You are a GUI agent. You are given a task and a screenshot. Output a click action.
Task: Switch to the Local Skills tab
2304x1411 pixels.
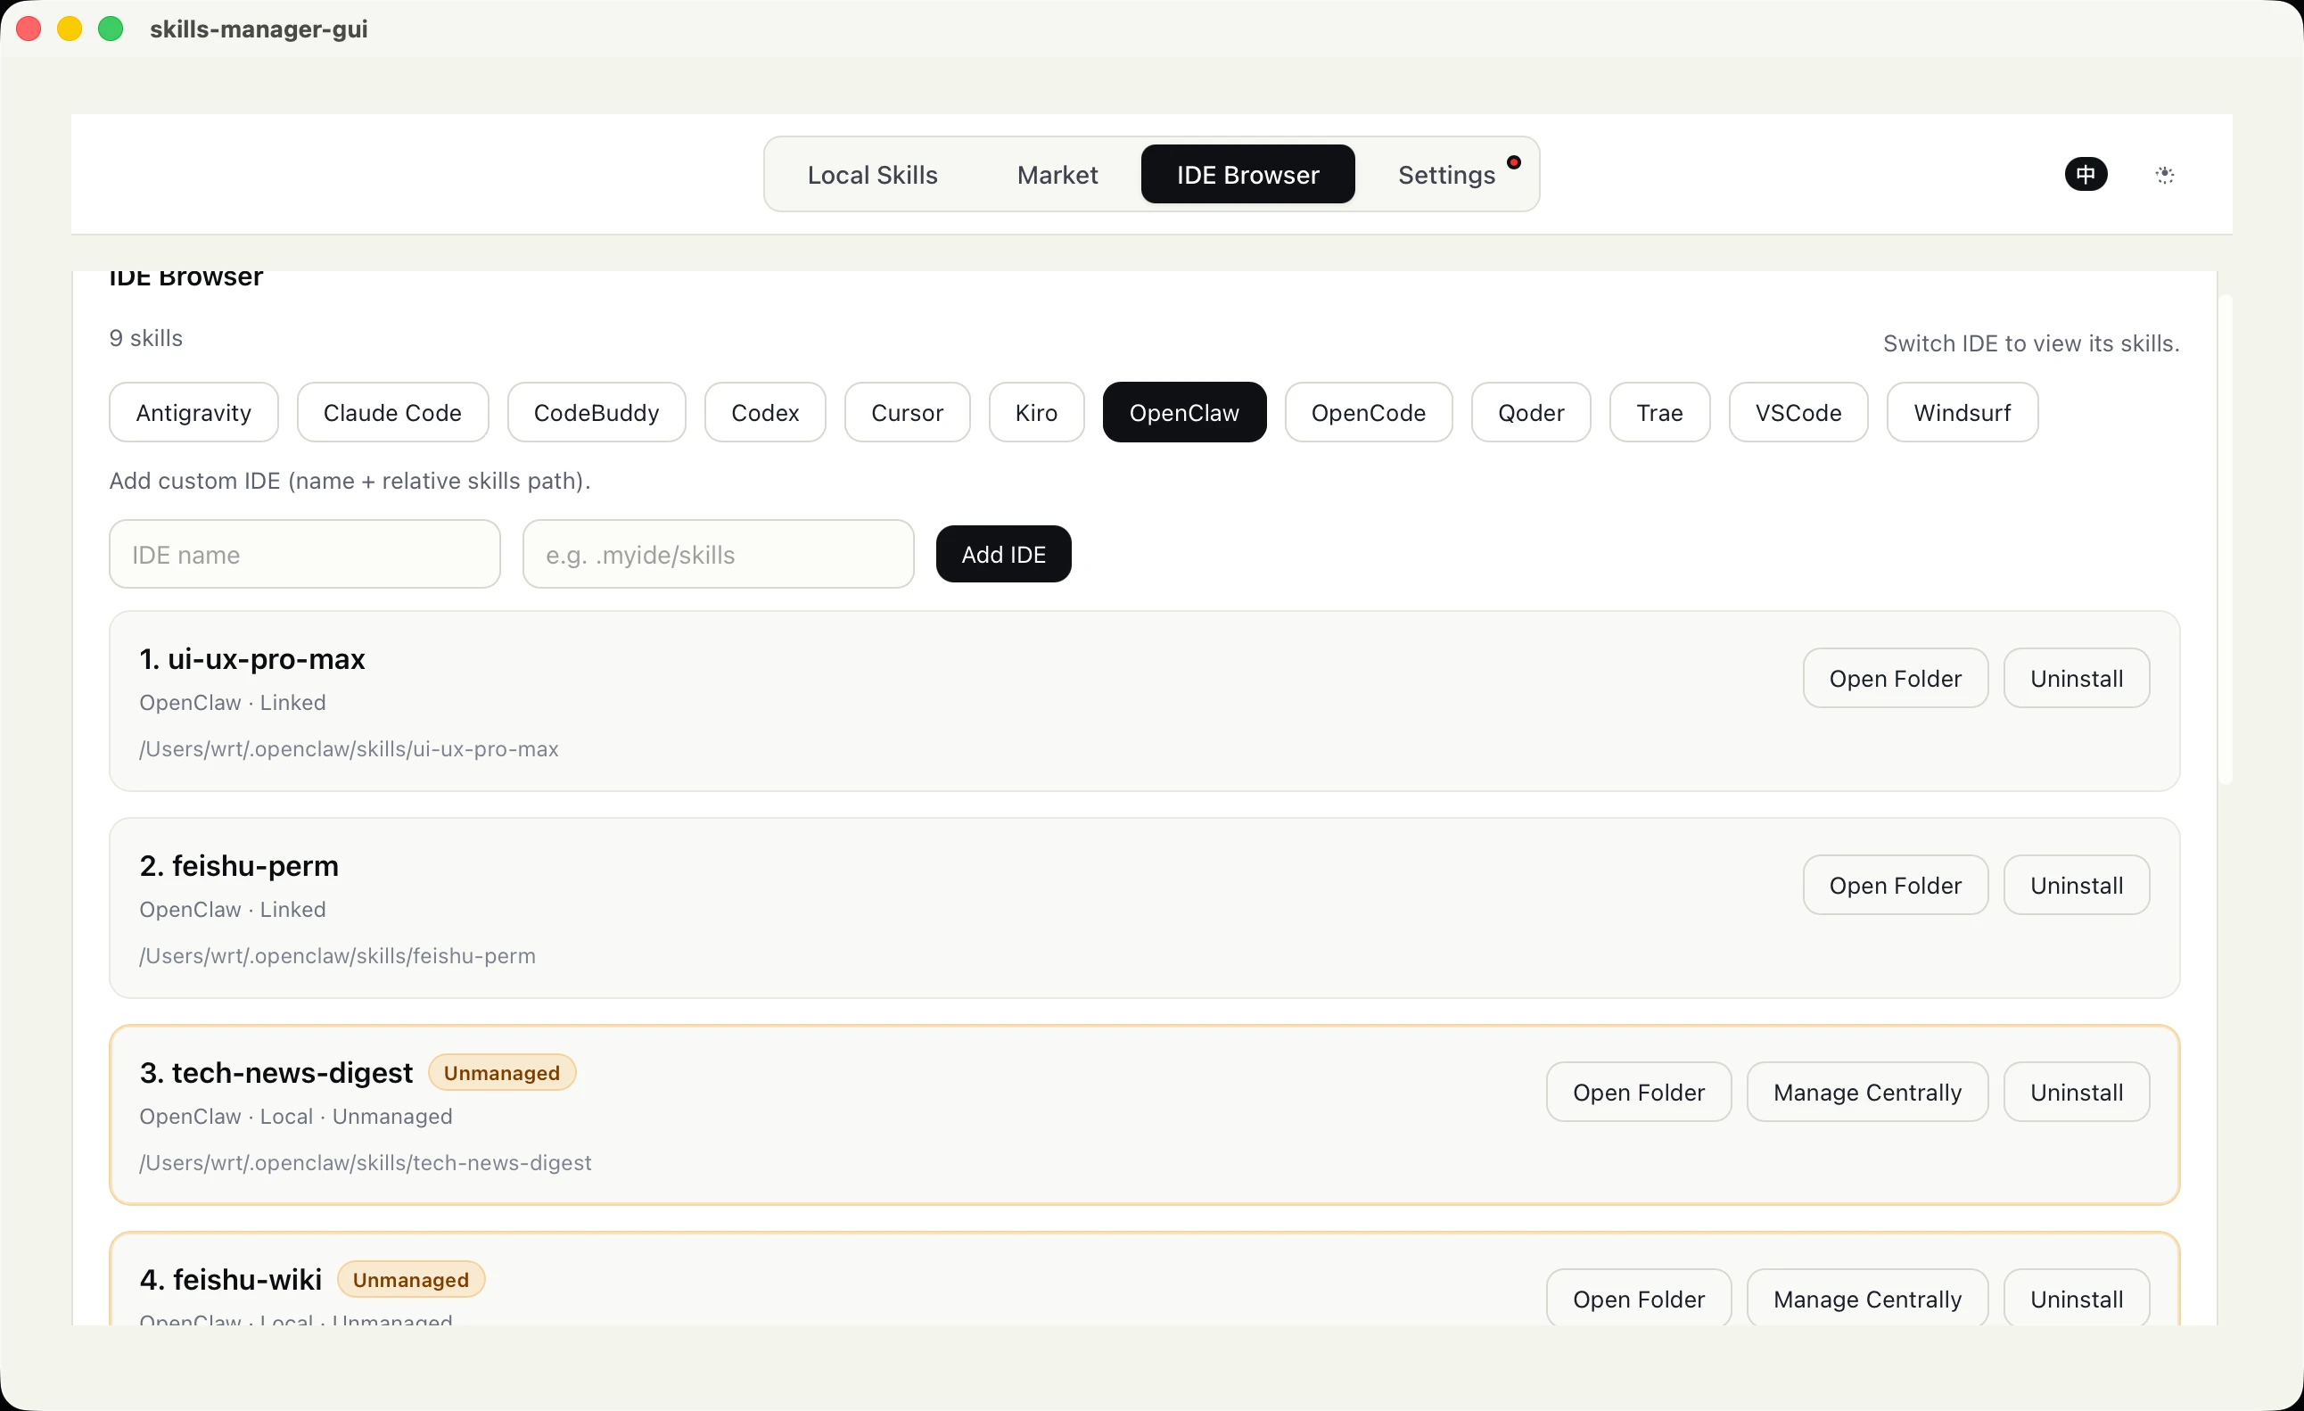[x=872, y=174]
